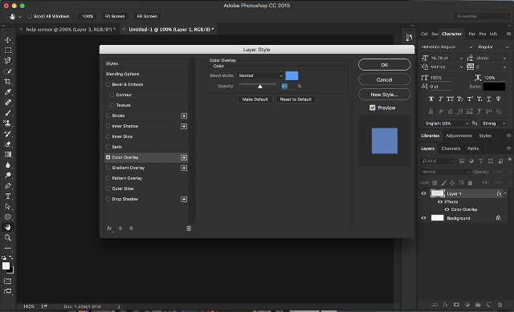Image resolution: width=514 pixels, height=312 pixels.
Task: Select the Eraser tool
Action: (8, 144)
